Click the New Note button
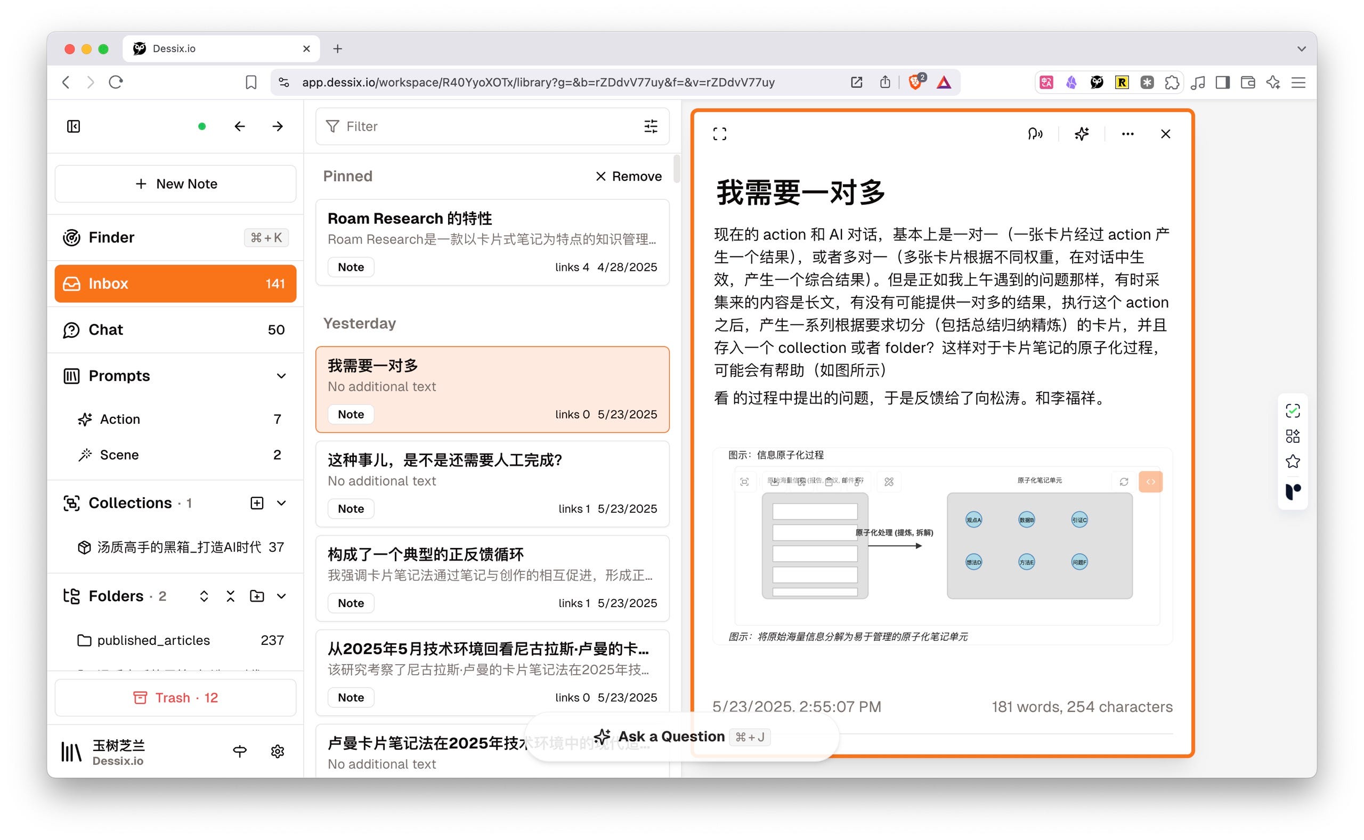Image resolution: width=1364 pixels, height=840 pixels. [x=175, y=184]
